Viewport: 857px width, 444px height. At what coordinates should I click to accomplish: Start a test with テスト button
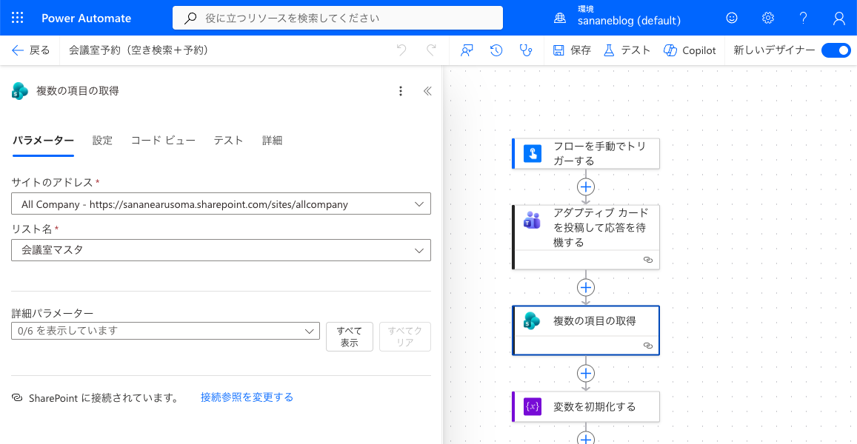[x=627, y=50]
